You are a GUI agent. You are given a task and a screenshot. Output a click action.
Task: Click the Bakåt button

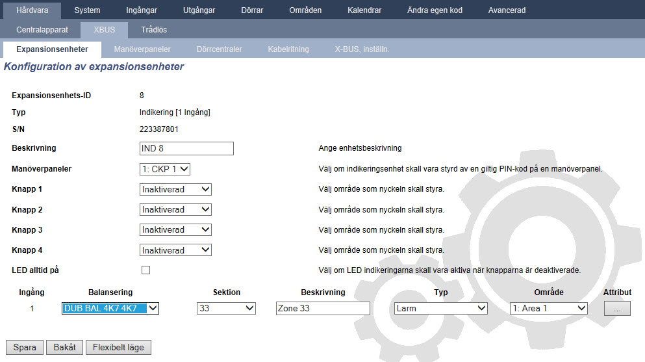64,348
